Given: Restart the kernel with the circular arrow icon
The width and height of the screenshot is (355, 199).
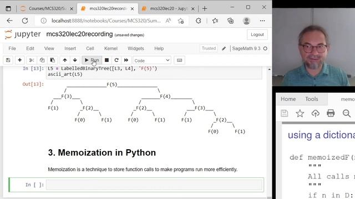Looking at the screenshot, I should coord(116,60).
